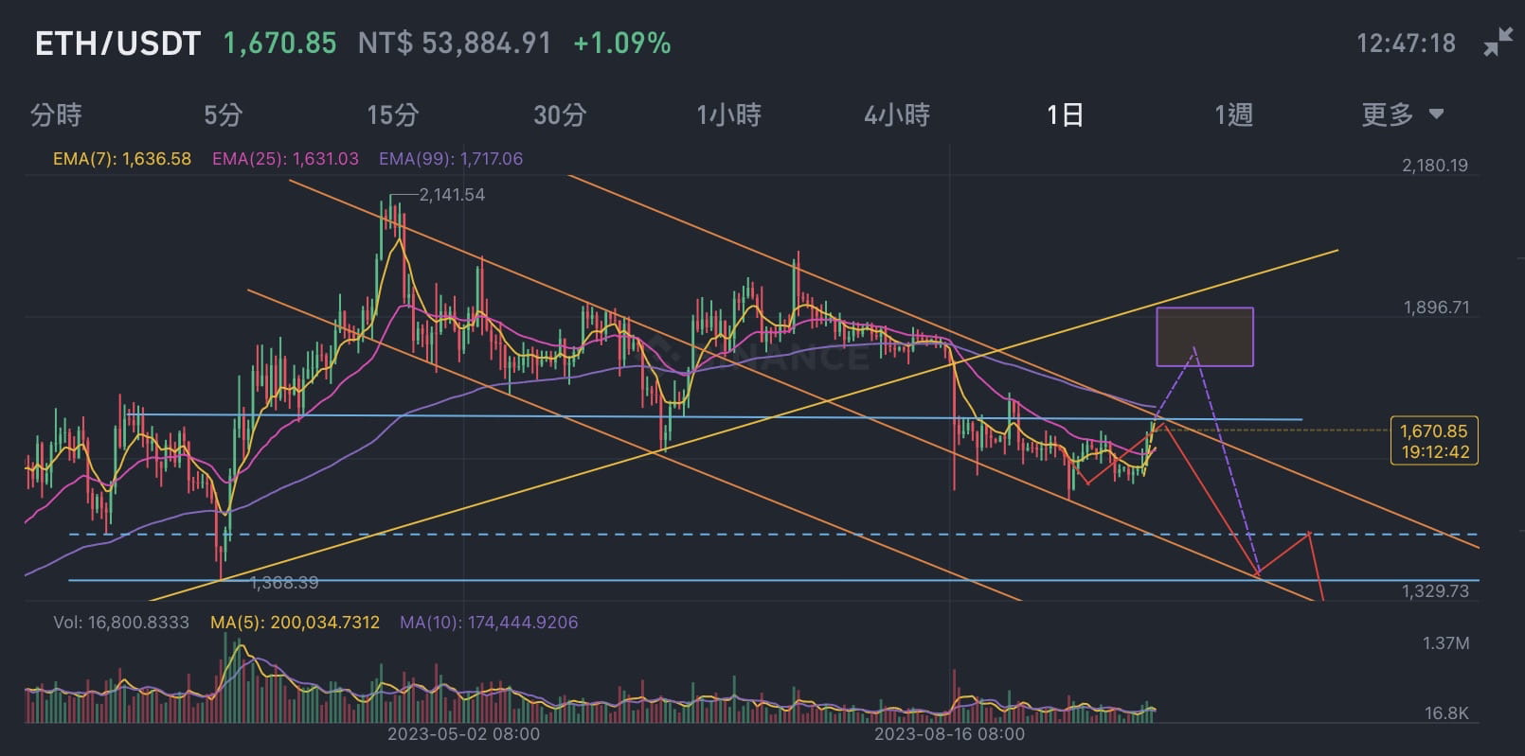Click the MA(5) volume indicator label

(295, 623)
